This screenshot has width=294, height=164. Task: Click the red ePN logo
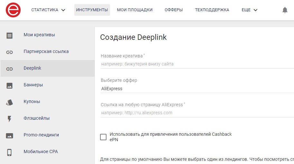(13, 10)
